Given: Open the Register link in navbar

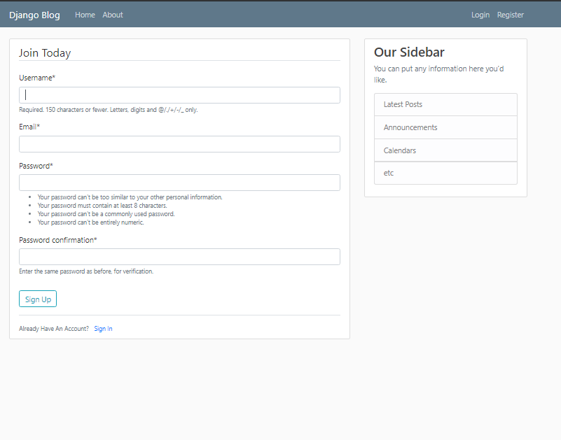Looking at the screenshot, I should pyautogui.click(x=510, y=15).
